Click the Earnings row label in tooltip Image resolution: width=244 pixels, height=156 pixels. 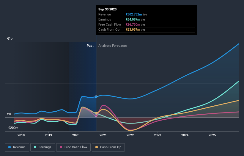click(105, 19)
